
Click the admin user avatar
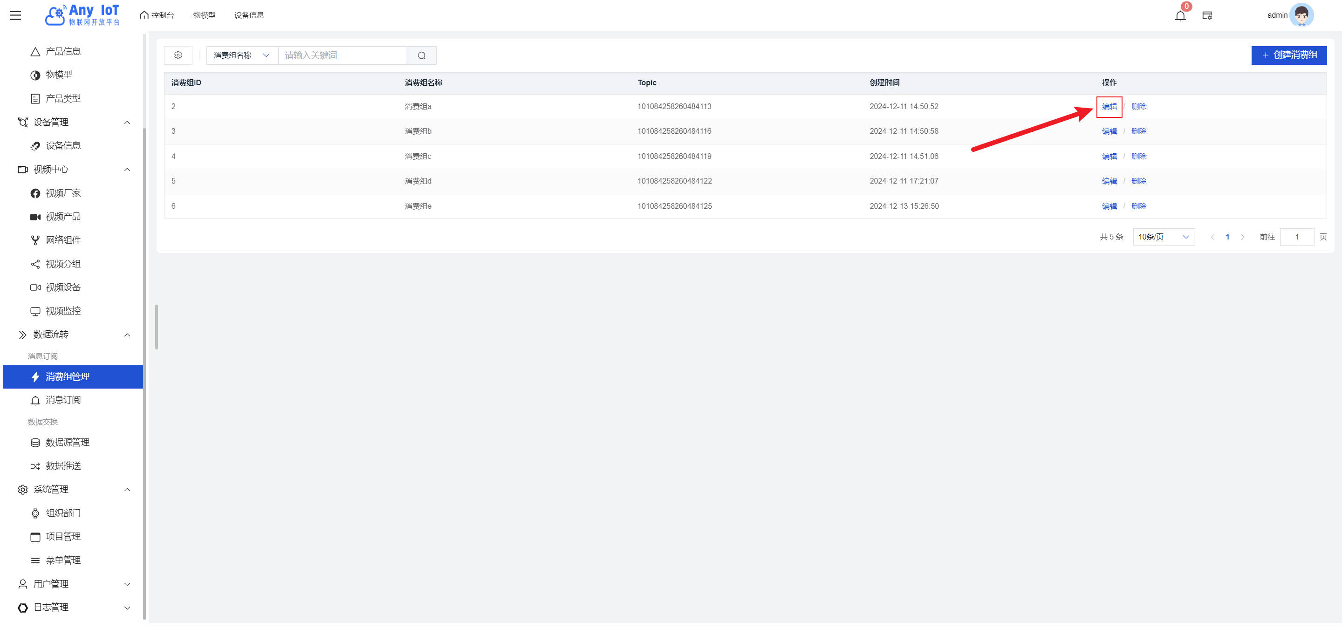tap(1301, 15)
